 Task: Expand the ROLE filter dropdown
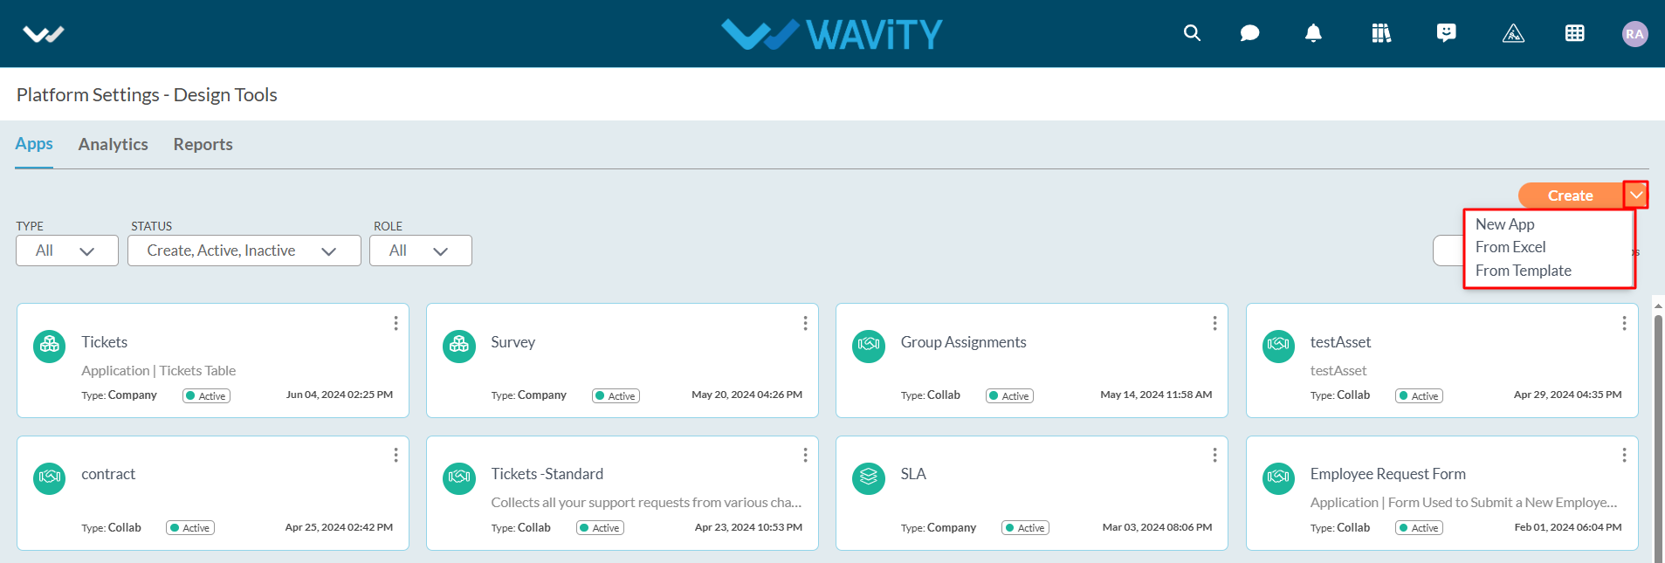click(x=421, y=251)
